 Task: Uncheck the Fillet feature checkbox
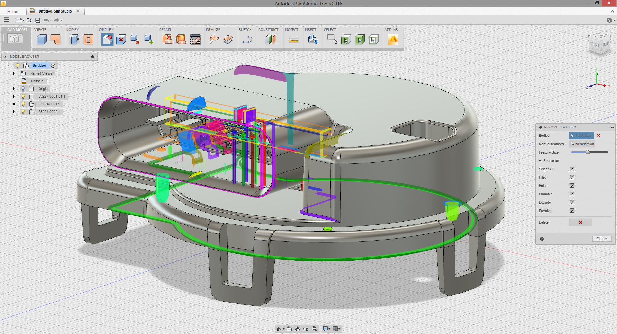pyautogui.click(x=572, y=177)
